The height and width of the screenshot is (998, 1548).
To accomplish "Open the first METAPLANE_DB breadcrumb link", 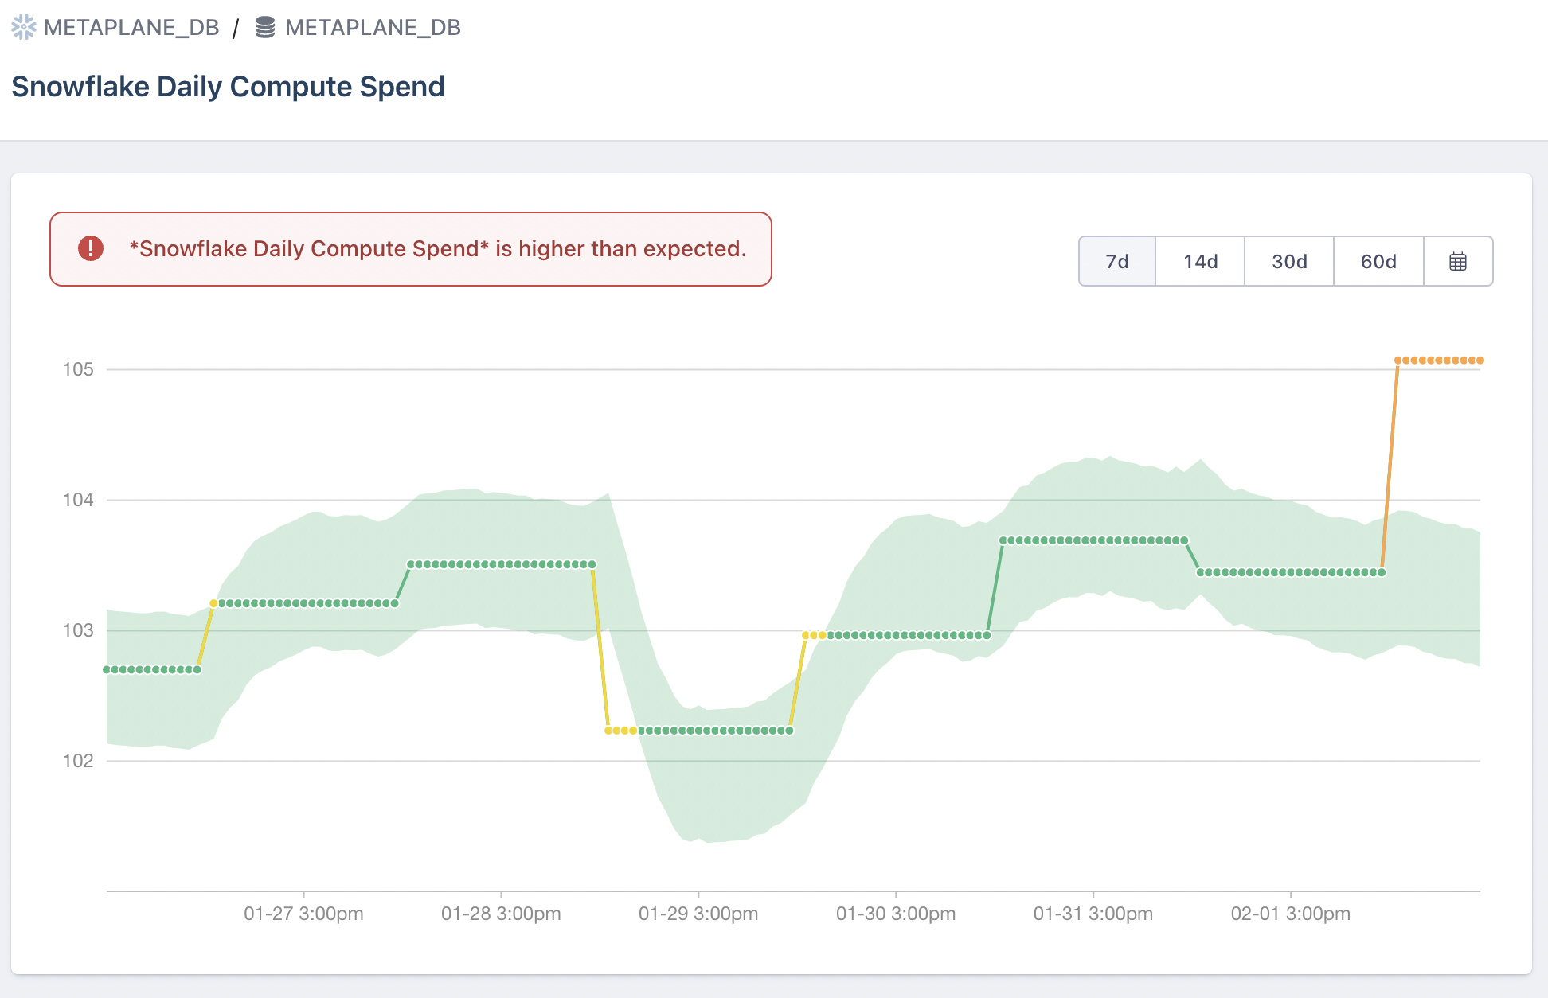I will [x=131, y=27].
